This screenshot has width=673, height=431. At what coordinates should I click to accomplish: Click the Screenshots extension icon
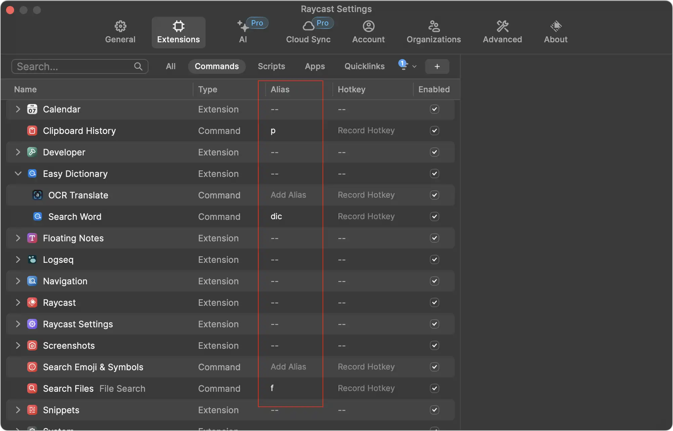pyautogui.click(x=32, y=345)
